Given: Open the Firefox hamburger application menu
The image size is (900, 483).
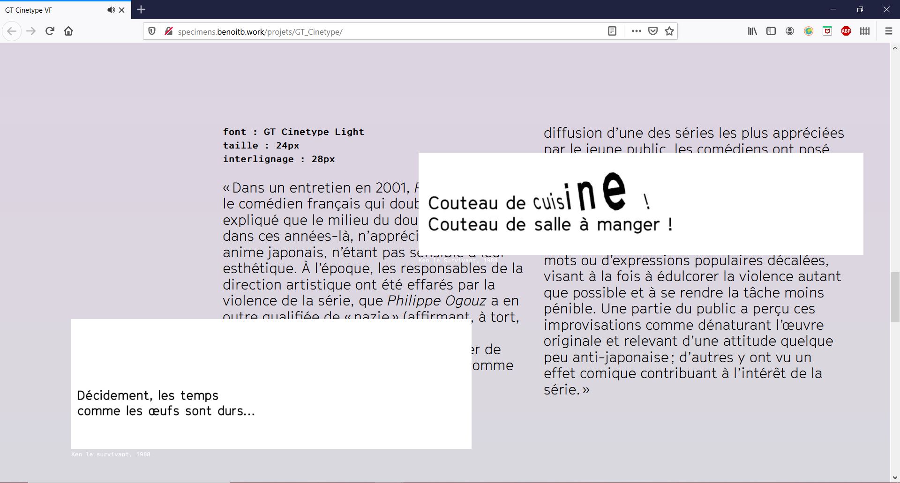Looking at the screenshot, I should [888, 31].
